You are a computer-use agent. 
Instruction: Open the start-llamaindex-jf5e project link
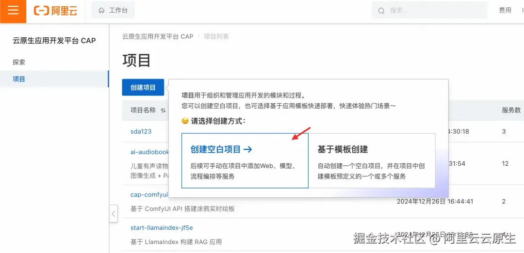(x=162, y=228)
